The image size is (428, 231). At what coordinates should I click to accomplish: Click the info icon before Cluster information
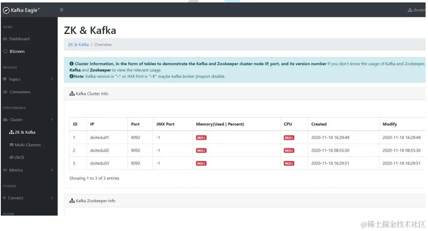[72, 64]
